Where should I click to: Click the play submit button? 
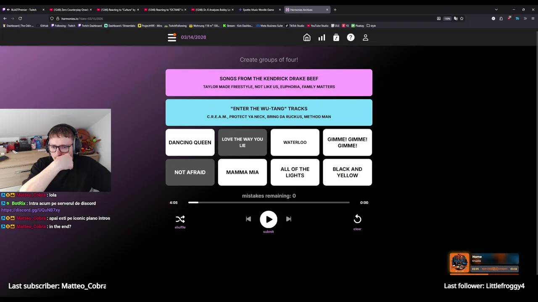(269, 219)
